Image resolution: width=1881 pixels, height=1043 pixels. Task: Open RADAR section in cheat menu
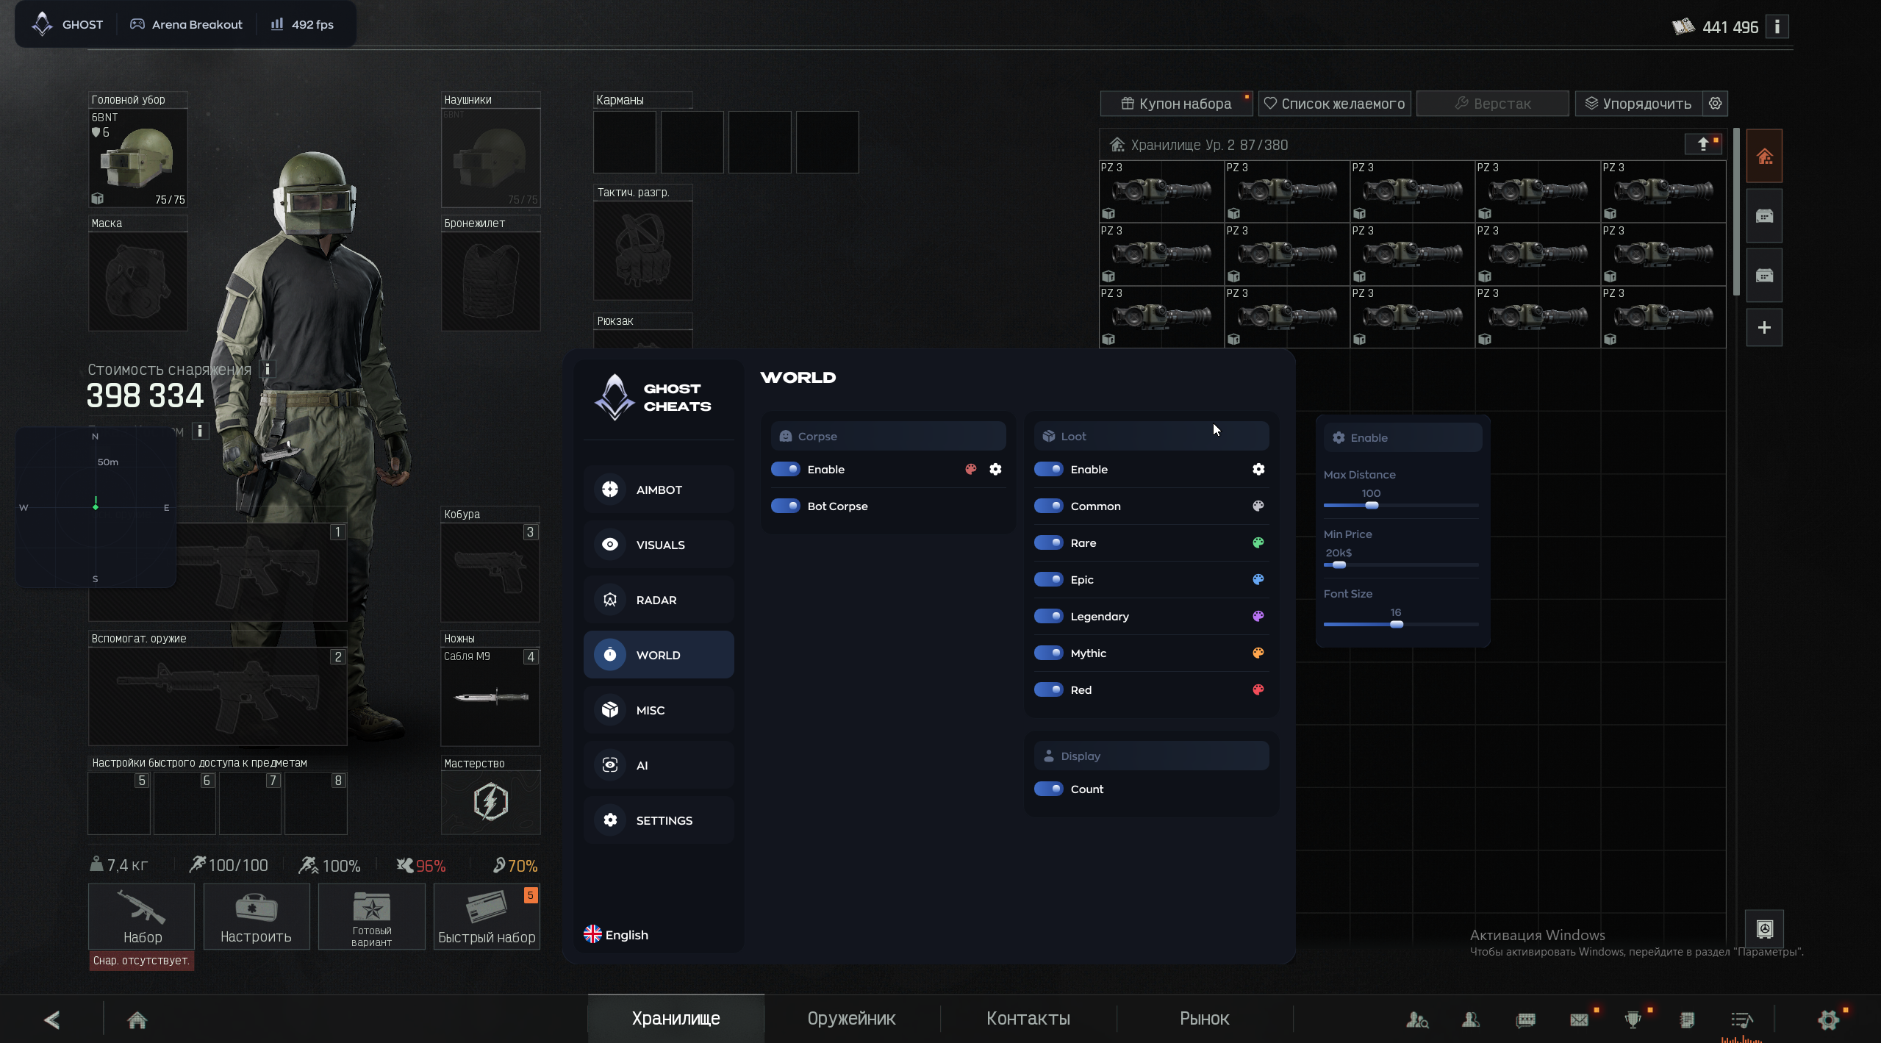[x=659, y=600]
